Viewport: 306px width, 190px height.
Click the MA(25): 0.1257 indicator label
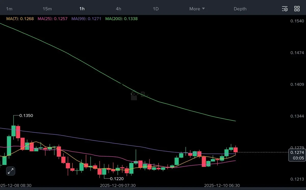(53, 19)
